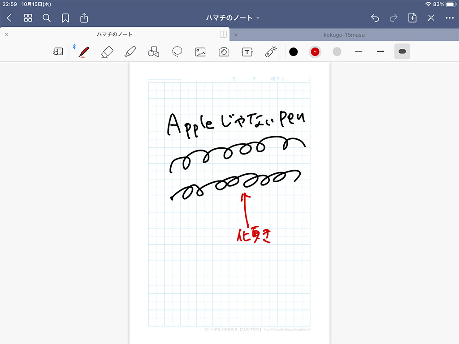Open the Camera tool
459x344 pixels.
click(224, 52)
